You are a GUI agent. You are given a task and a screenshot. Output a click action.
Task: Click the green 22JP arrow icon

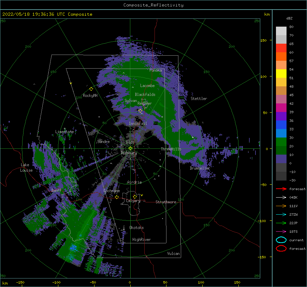tap(281, 223)
